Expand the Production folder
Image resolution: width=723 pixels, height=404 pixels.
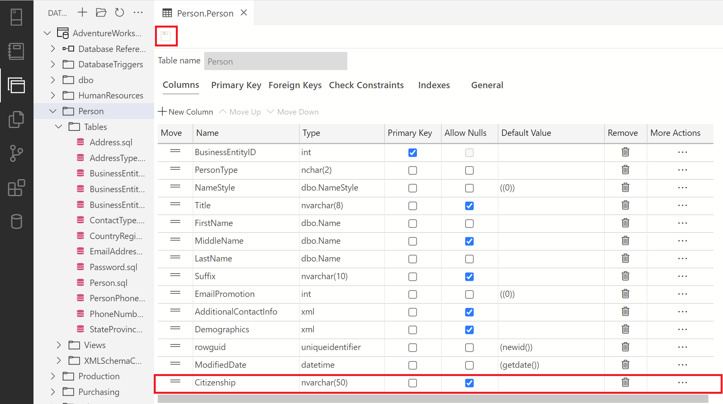53,376
